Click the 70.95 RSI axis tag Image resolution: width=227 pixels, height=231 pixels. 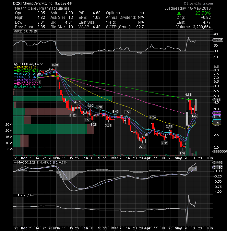[x=218, y=40]
